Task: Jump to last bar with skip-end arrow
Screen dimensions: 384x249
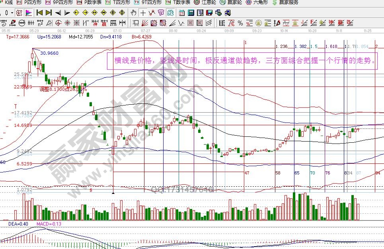Action: click(x=49, y=13)
